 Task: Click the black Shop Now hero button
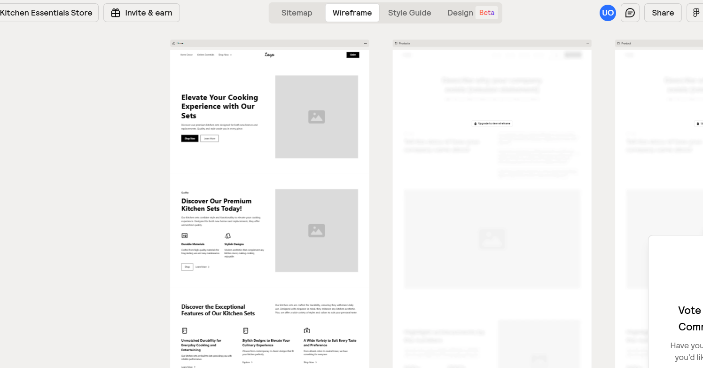point(190,139)
